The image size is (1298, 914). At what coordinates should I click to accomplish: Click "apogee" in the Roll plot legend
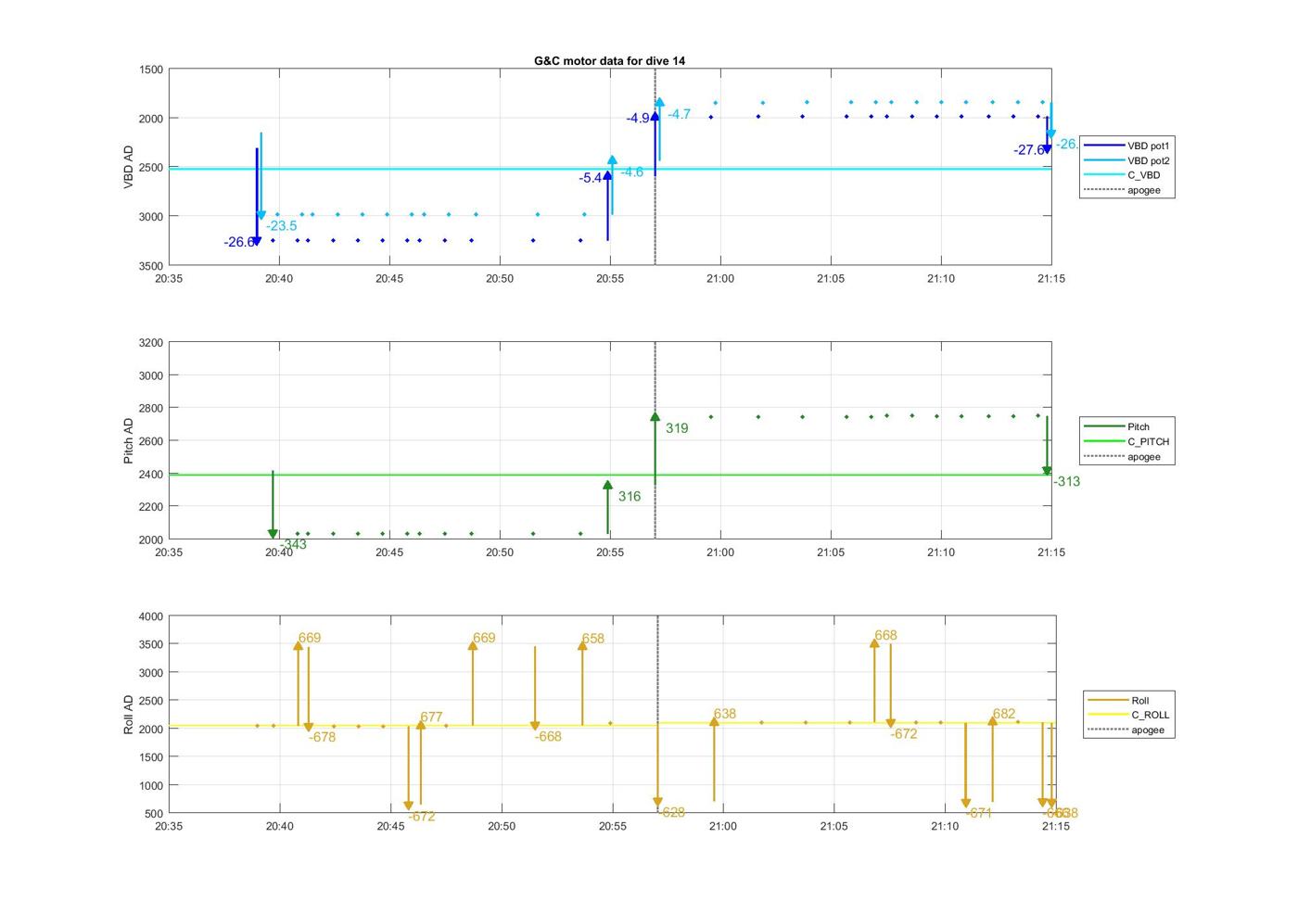[x=1128, y=730]
